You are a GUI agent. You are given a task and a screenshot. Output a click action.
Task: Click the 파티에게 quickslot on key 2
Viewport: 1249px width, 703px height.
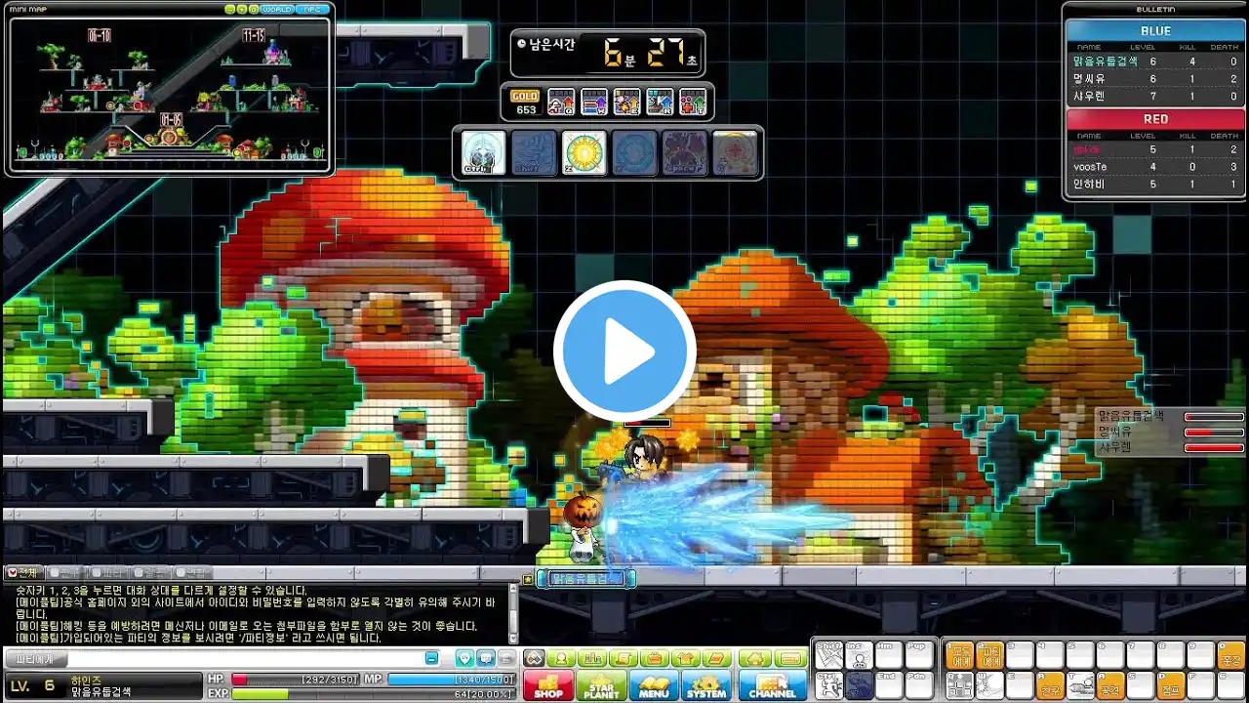point(990,655)
